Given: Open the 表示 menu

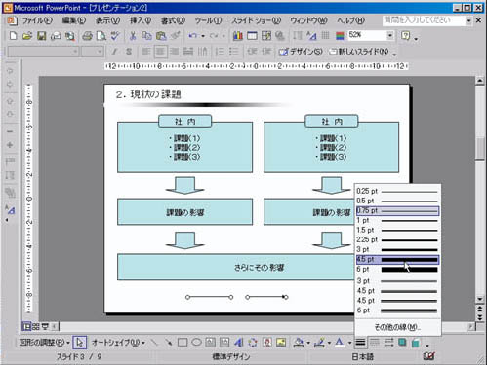Looking at the screenshot, I should point(107,20).
